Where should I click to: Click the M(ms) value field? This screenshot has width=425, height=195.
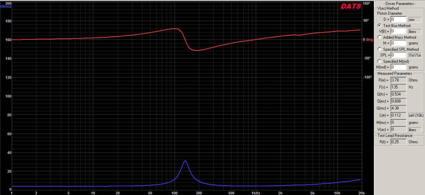[x=398, y=123]
